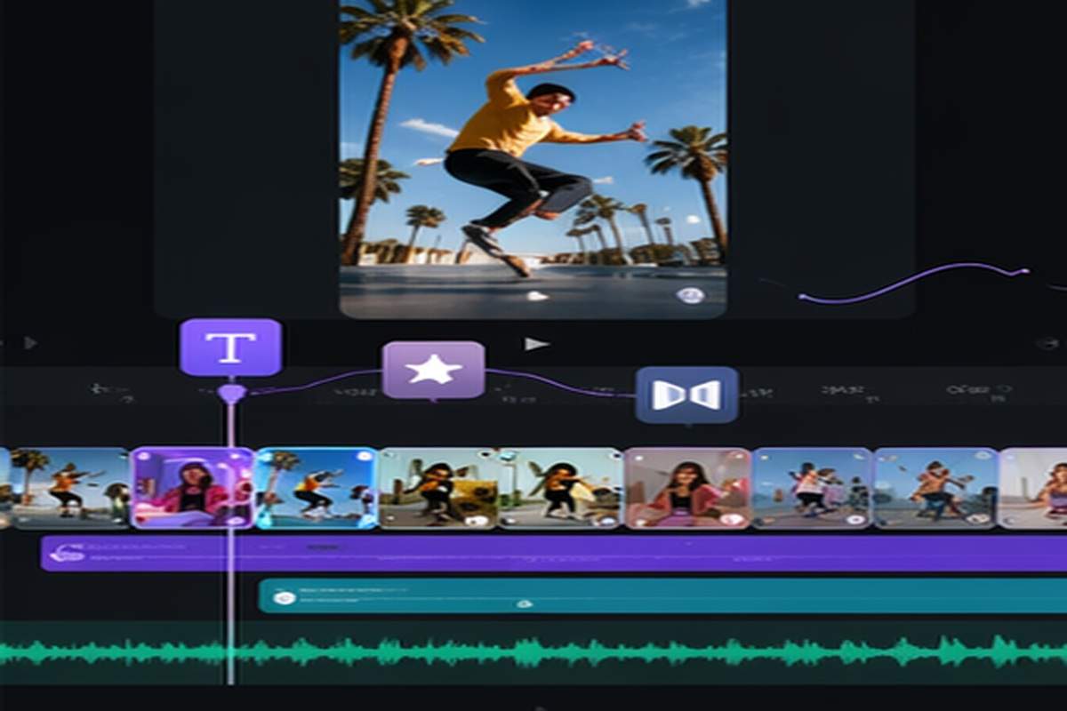
Task: Select the purple T text tool
Action: click(230, 347)
